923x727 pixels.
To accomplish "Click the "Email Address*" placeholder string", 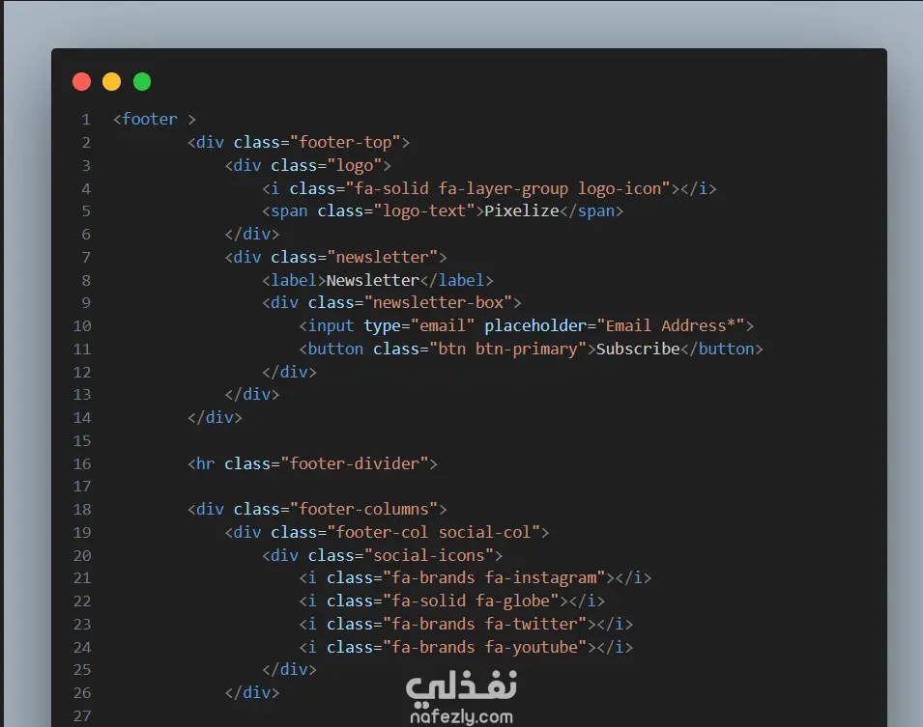I will [671, 326].
